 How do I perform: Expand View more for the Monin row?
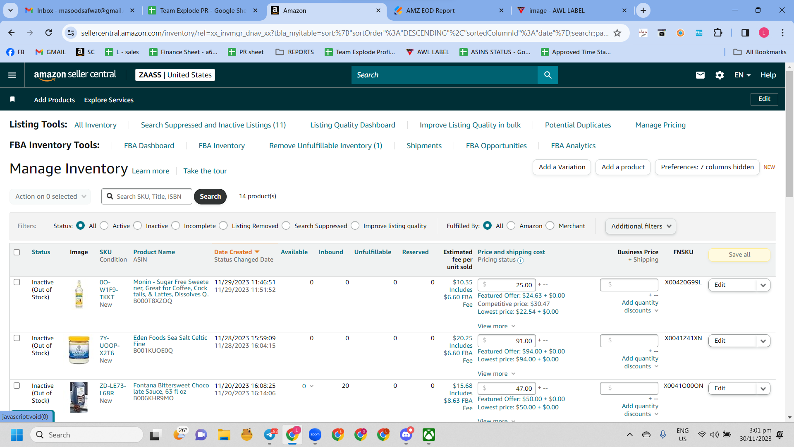[x=496, y=326]
